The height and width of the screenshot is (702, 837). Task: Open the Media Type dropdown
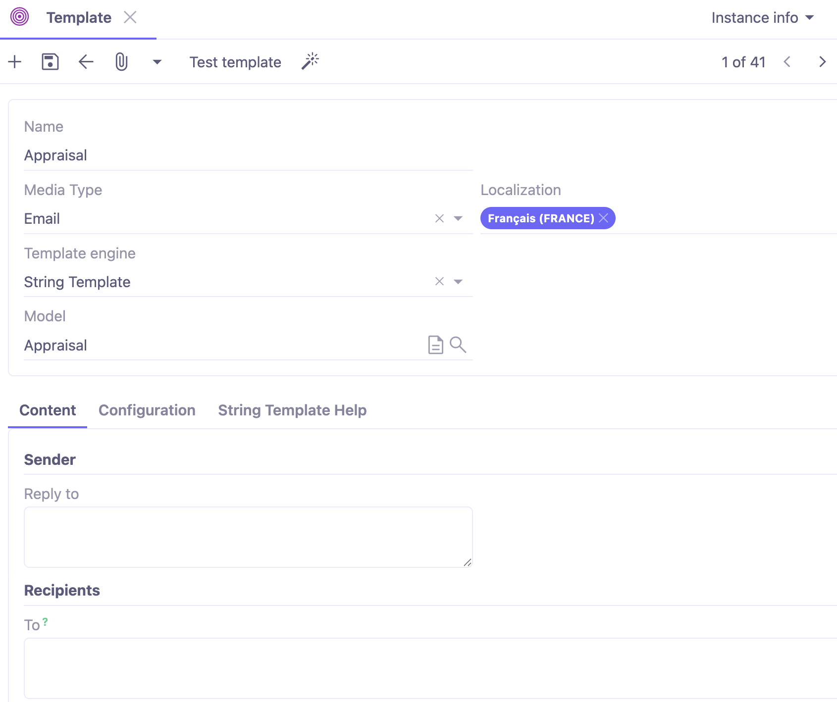tap(459, 218)
